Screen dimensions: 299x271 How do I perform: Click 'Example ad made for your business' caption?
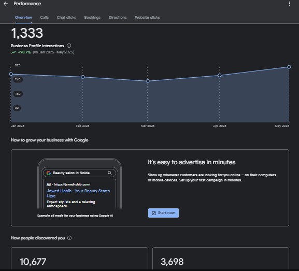[x=75, y=216]
